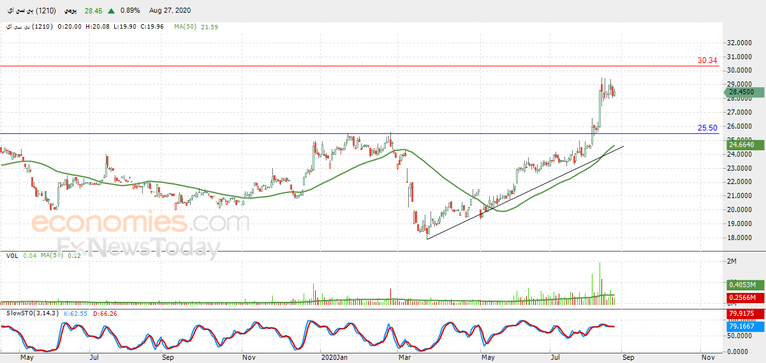Click the 29.0000 price axis label

point(740,85)
